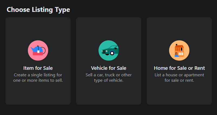The width and height of the screenshot is (217, 115).
Task: Click the orange house Home listing icon
Action: point(179,51)
